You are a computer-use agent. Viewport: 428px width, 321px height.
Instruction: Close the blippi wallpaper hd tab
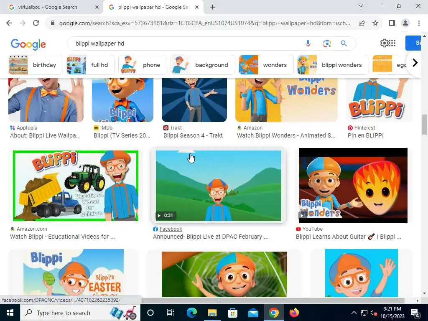tap(197, 8)
